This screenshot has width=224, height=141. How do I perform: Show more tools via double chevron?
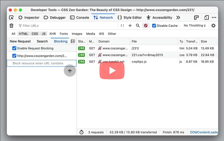click(178, 18)
